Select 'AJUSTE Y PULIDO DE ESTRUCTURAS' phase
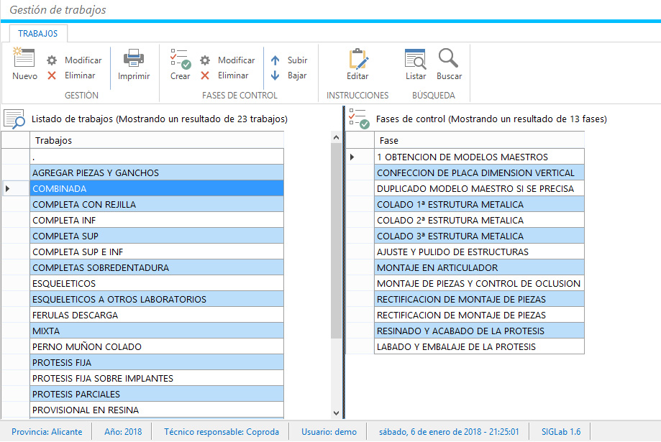This screenshot has width=661, height=442. pyautogui.click(x=479, y=252)
